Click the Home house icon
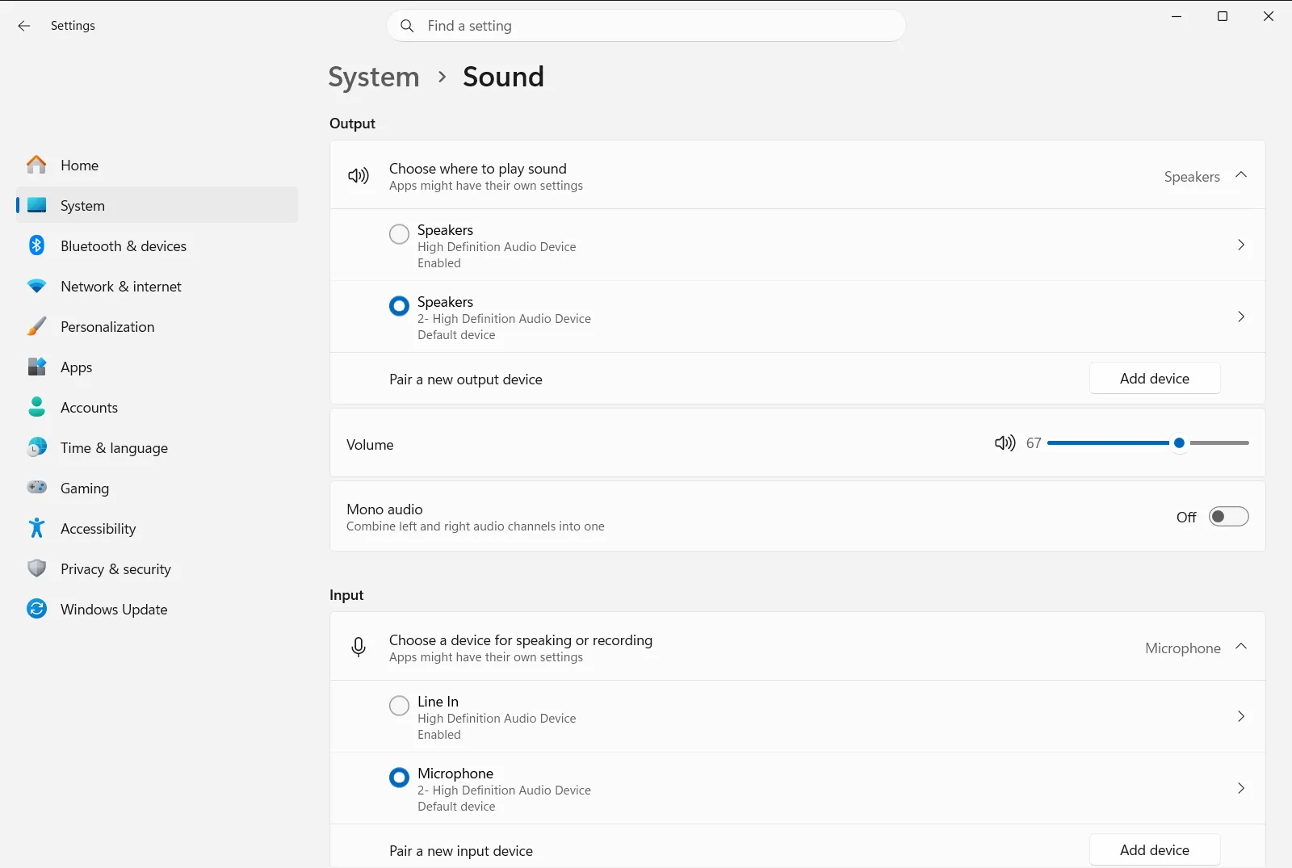Viewport: 1292px width, 868px height. tap(36, 165)
